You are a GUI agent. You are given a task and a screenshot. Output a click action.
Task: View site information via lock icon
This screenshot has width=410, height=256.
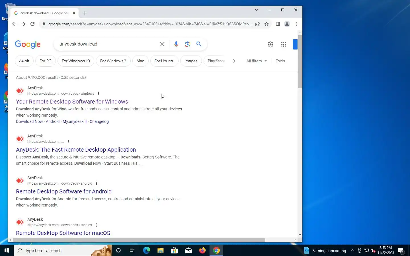point(44,24)
